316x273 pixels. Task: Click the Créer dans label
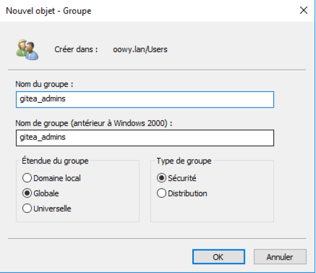click(x=76, y=50)
